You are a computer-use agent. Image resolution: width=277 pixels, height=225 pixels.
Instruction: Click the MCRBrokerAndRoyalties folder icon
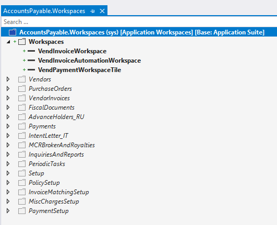coord(22,145)
